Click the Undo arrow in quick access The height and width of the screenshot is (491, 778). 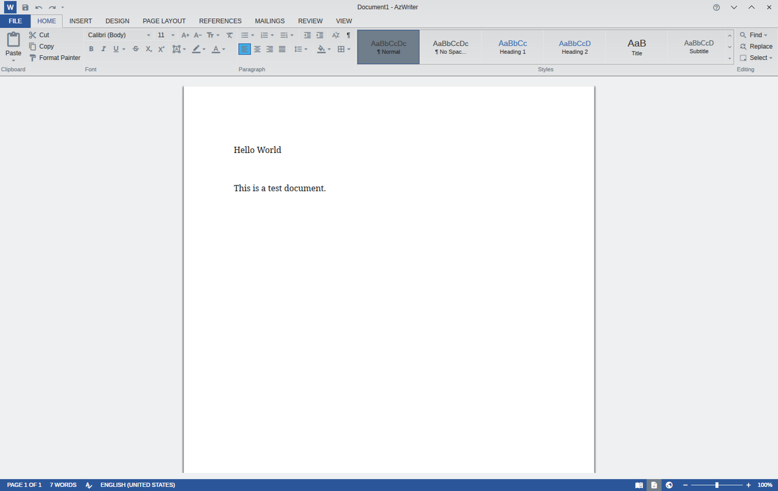point(39,7)
